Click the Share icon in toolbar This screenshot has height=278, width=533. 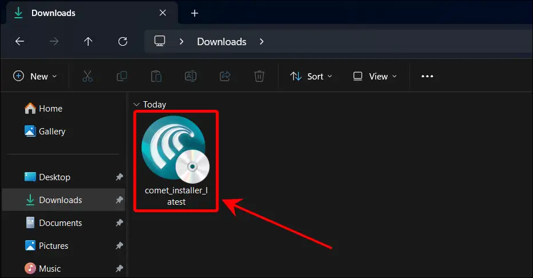pyautogui.click(x=225, y=76)
